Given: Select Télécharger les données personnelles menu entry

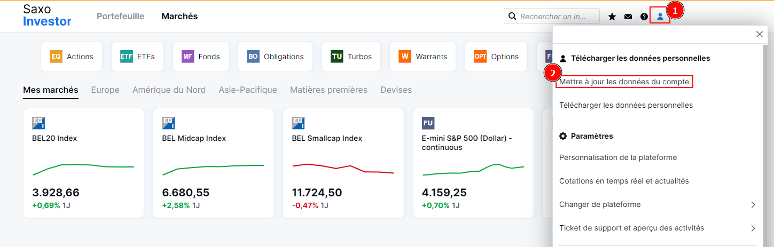Looking at the screenshot, I should [626, 105].
